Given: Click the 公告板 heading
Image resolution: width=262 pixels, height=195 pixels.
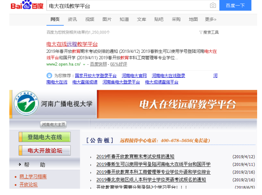Looking at the screenshot, I should point(100,140).
